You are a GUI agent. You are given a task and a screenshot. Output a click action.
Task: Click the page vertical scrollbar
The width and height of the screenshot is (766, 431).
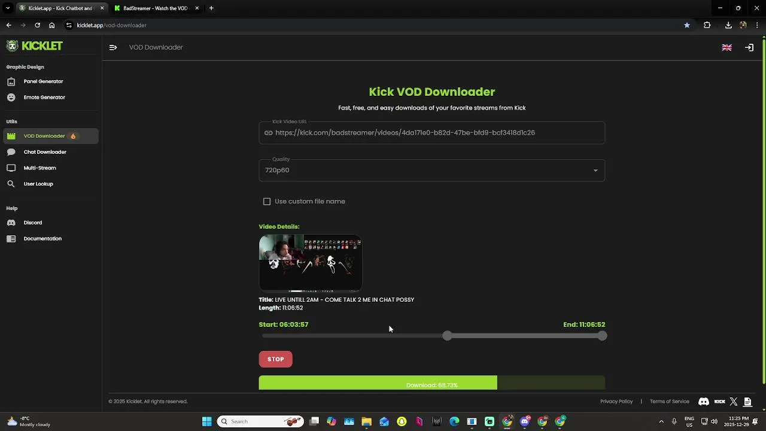[x=763, y=211]
